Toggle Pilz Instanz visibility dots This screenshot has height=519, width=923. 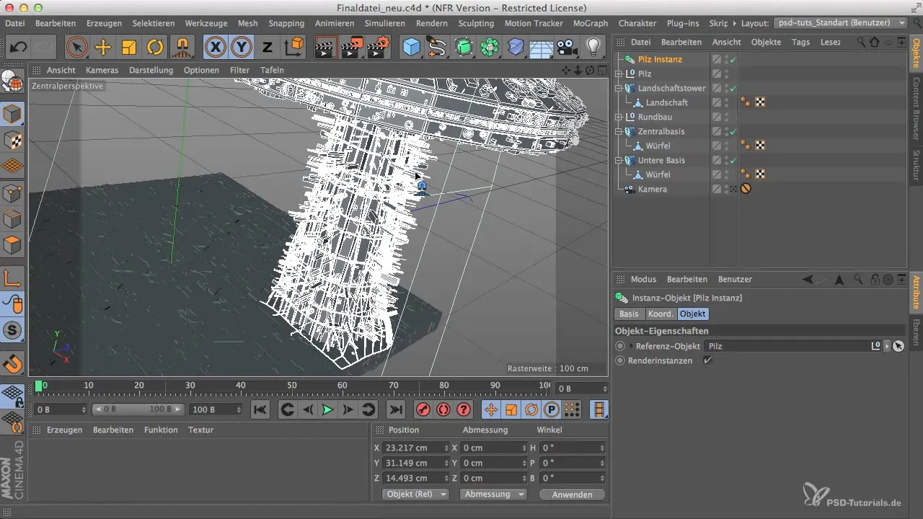(x=726, y=59)
